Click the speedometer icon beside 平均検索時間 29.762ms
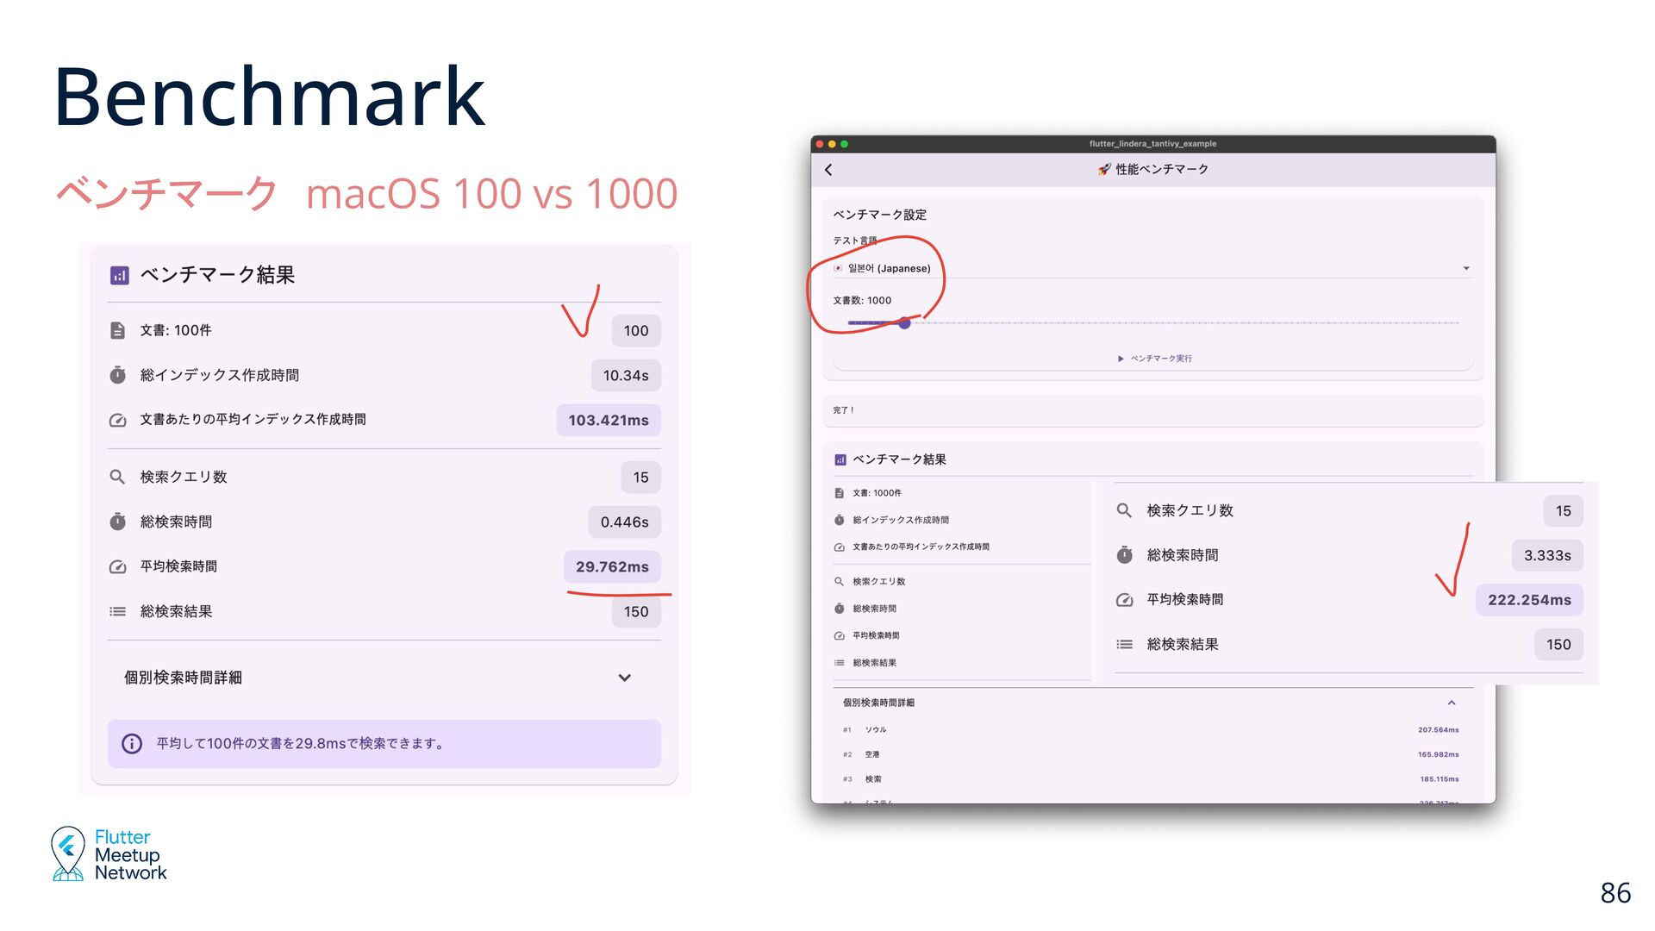The width and height of the screenshot is (1655, 931). [118, 567]
